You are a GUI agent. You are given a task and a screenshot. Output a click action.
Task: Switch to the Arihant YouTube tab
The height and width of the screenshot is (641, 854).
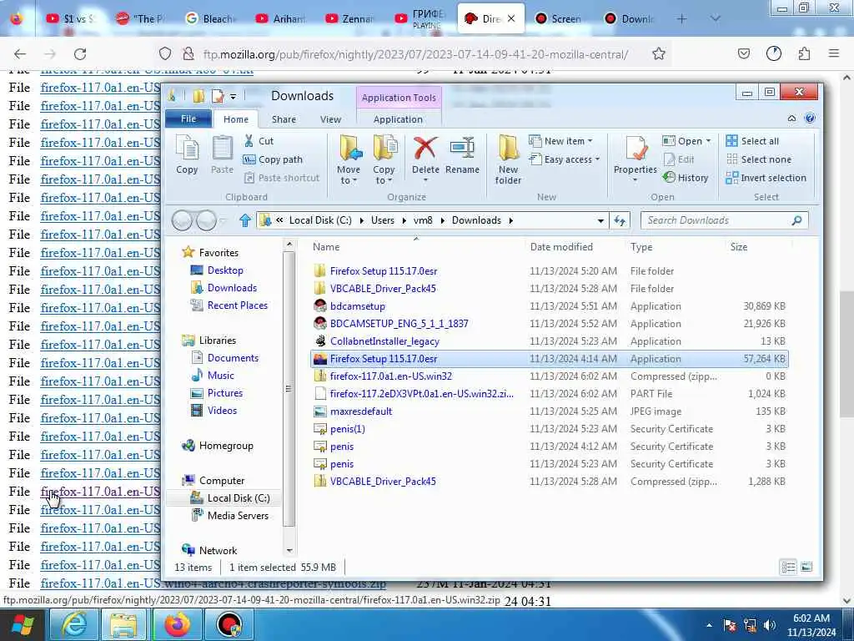[x=281, y=18]
